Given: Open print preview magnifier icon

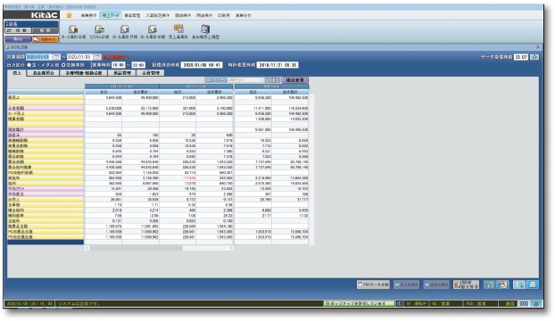Looking at the screenshot, I should pyautogui.click(x=519, y=284).
